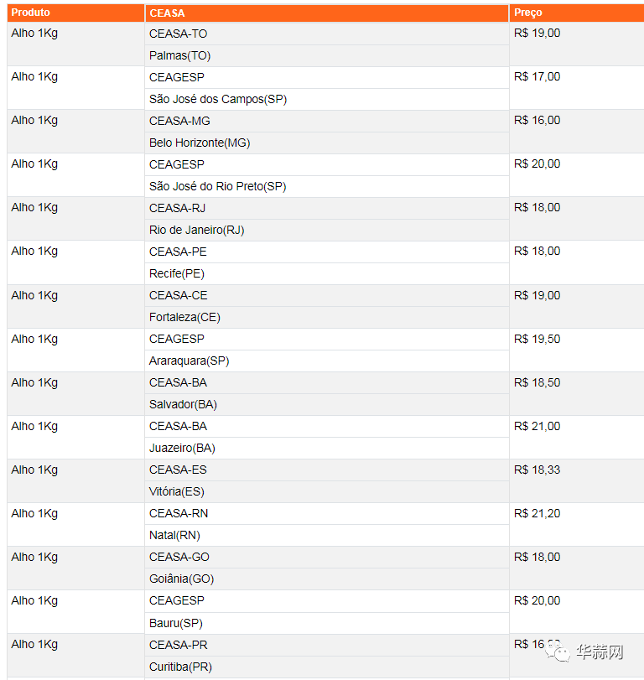Screen dimensions: 644x680
Task: Click the Goiânia(GO) cell
Action: coord(327,579)
